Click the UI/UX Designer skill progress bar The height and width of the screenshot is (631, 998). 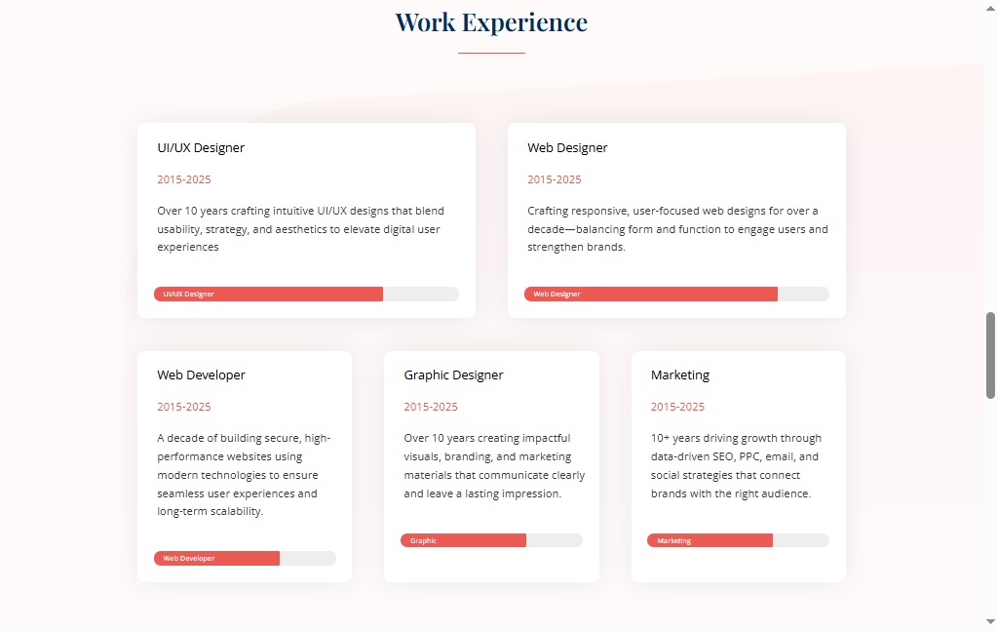click(306, 294)
